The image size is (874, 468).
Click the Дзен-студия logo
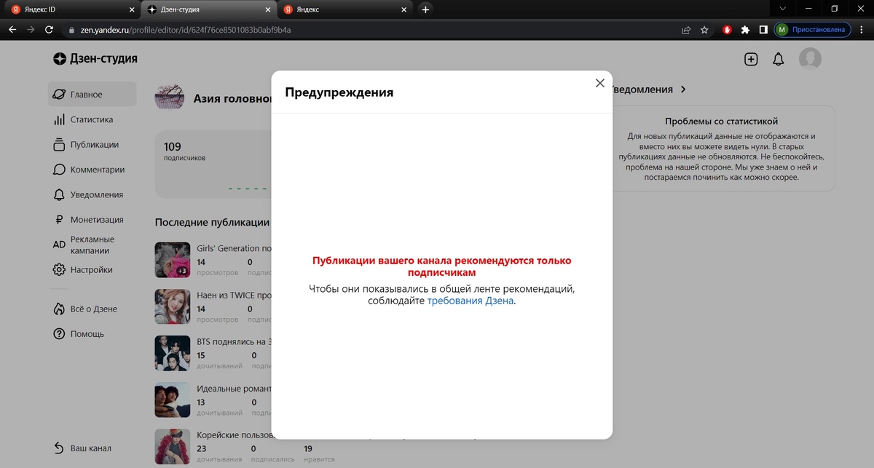coord(95,59)
